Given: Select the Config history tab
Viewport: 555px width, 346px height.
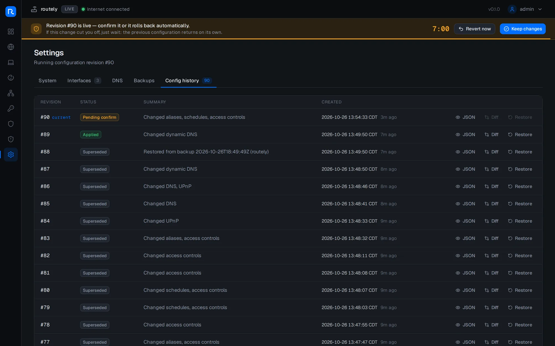Looking at the screenshot, I should tap(188, 81).
